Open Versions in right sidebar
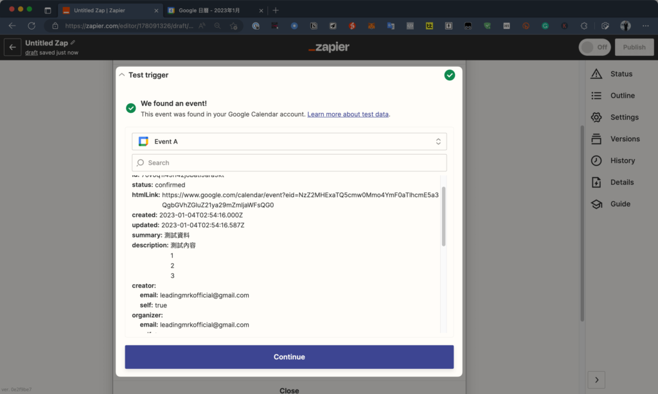 click(625, 139)
